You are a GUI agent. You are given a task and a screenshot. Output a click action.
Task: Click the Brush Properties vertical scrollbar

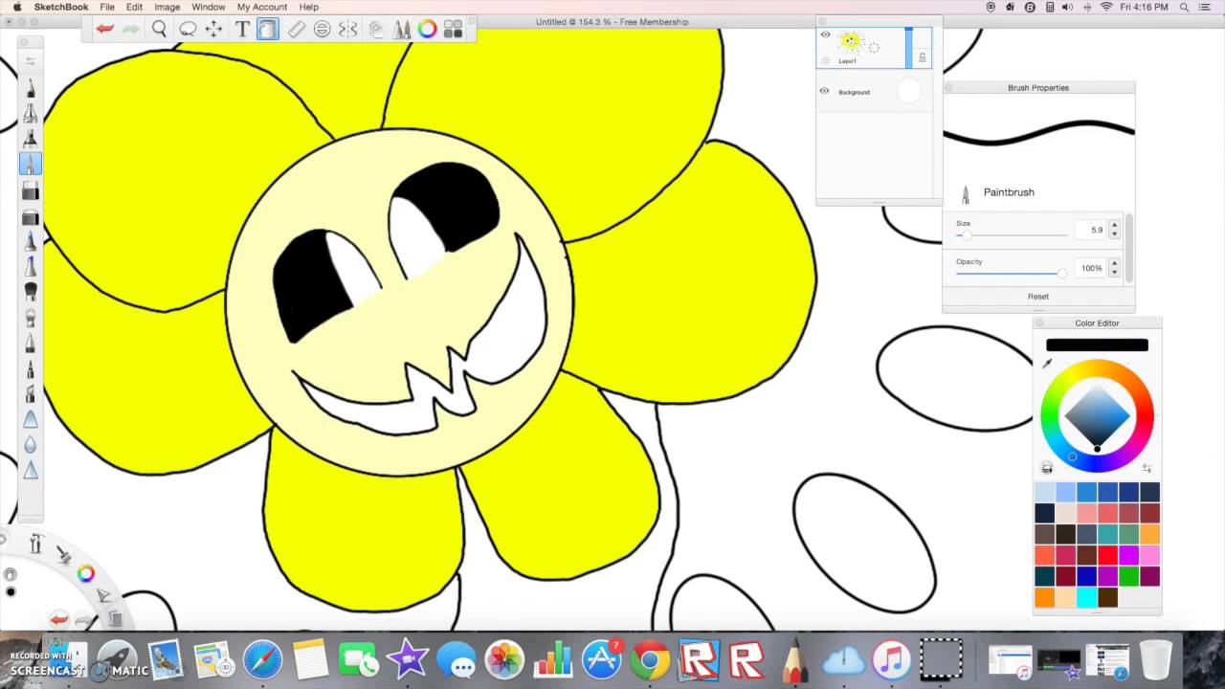[1129, 248]
